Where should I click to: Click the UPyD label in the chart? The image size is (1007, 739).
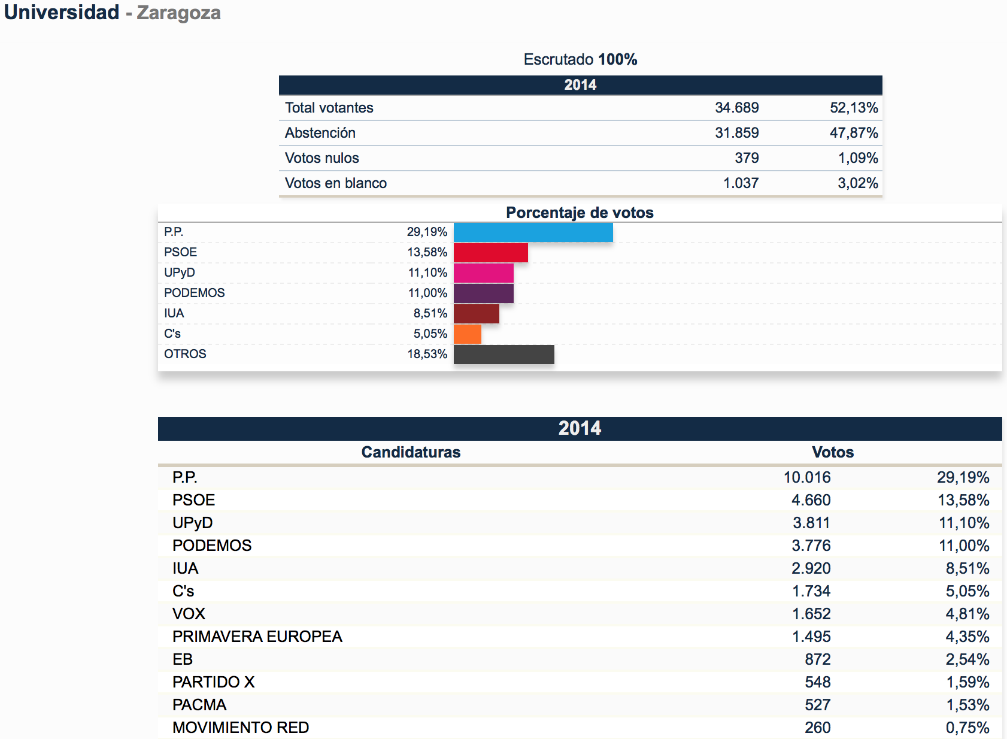click(x=180, y=272)
